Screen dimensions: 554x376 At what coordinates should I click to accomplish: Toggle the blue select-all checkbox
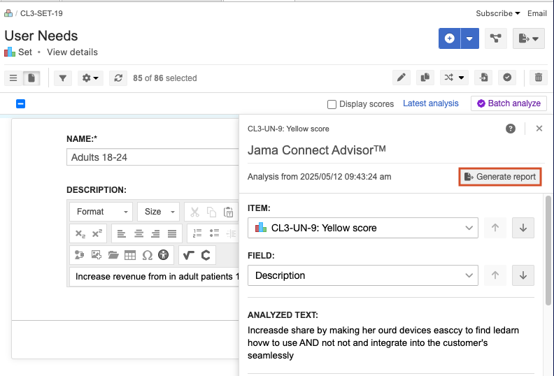[x=21, y=103]
